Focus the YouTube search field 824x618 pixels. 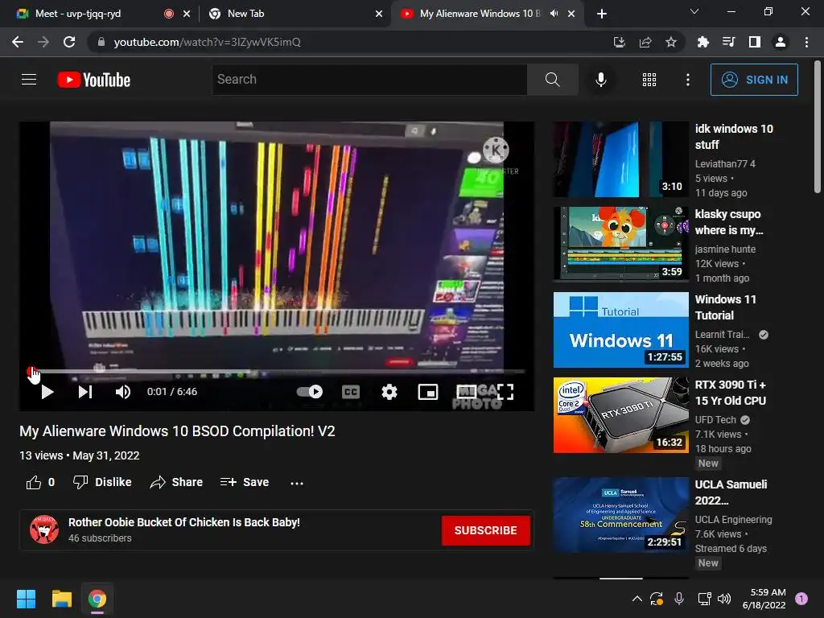tap(369, 80)
